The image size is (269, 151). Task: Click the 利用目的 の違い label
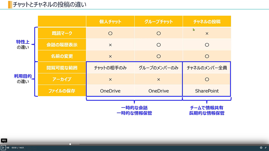(x=23, y=79)
